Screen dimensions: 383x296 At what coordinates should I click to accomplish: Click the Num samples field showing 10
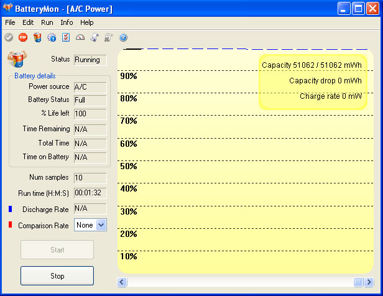[x=90, y=178]
